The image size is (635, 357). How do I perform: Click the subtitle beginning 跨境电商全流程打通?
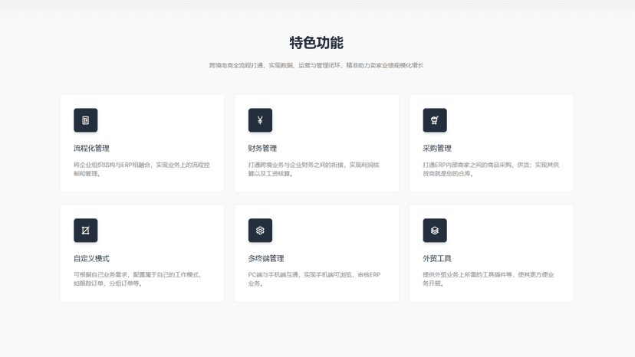pyautogui.click(x=316, y=65)
